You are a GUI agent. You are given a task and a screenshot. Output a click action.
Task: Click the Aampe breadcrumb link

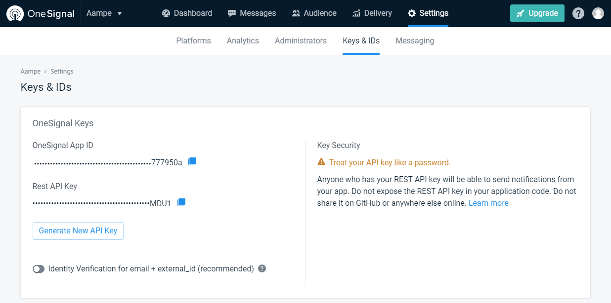pyautogui.click(x=30, y=72)
